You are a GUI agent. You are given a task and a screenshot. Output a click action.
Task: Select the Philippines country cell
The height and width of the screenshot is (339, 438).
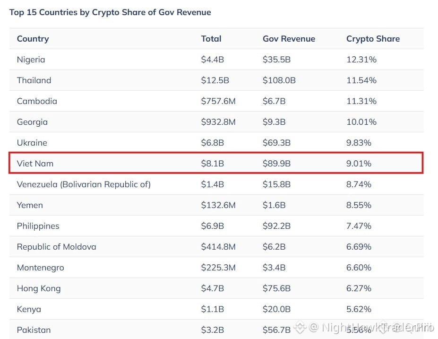point(38,226)
